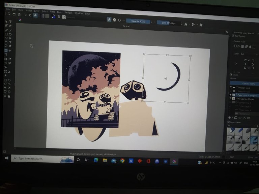The image size is (259, 194).
Task: Open the Settings menu
Action: click(x=68, y=12)
